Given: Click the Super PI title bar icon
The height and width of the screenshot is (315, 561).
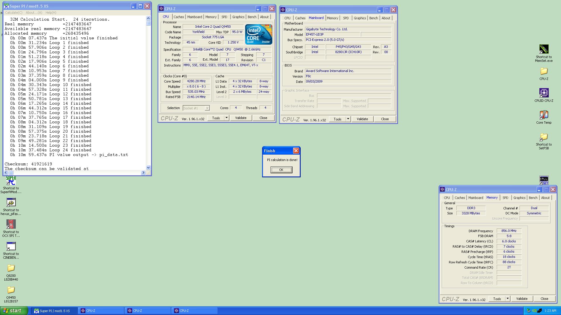Looking at the screenshot, I should 6,6.
